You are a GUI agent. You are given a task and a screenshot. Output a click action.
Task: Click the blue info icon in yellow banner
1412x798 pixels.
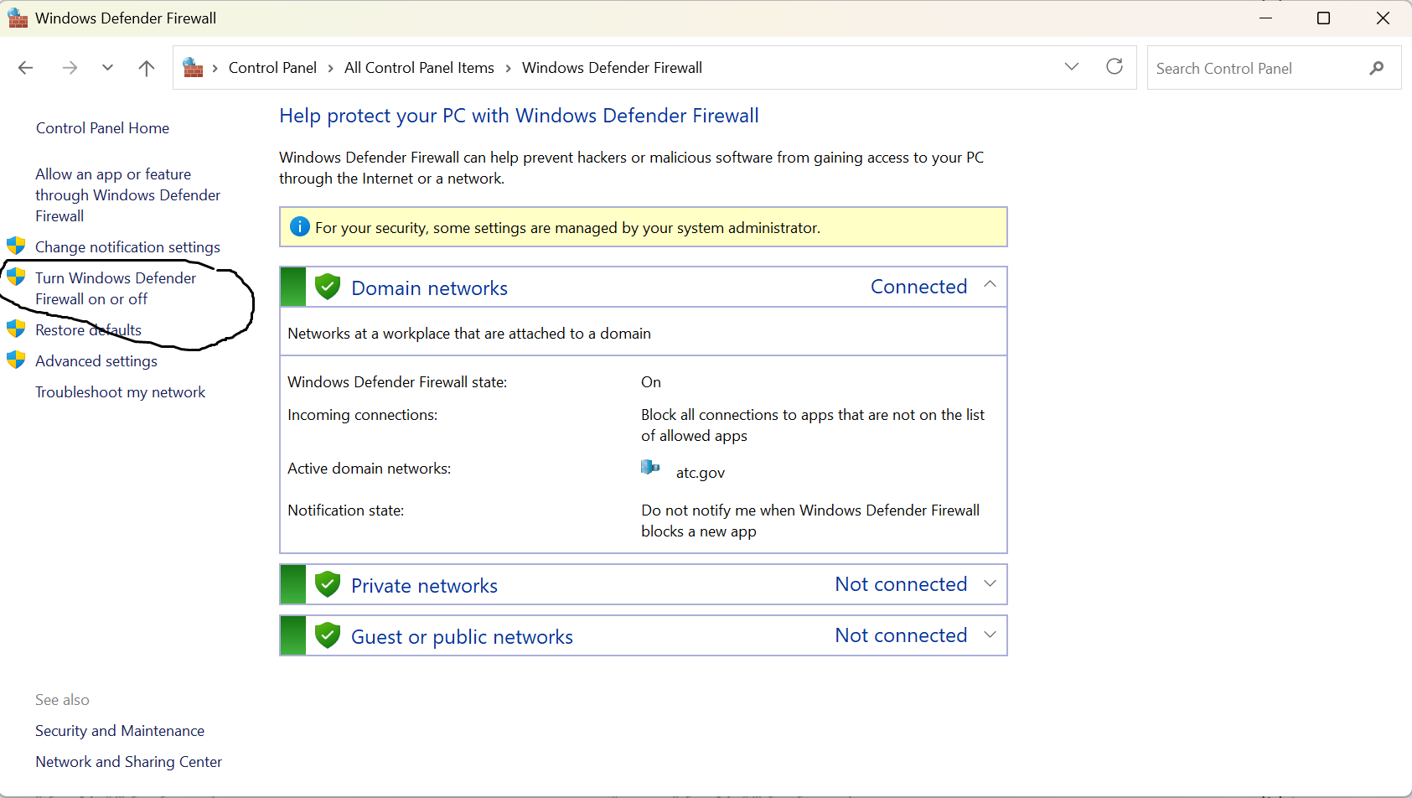299,226
